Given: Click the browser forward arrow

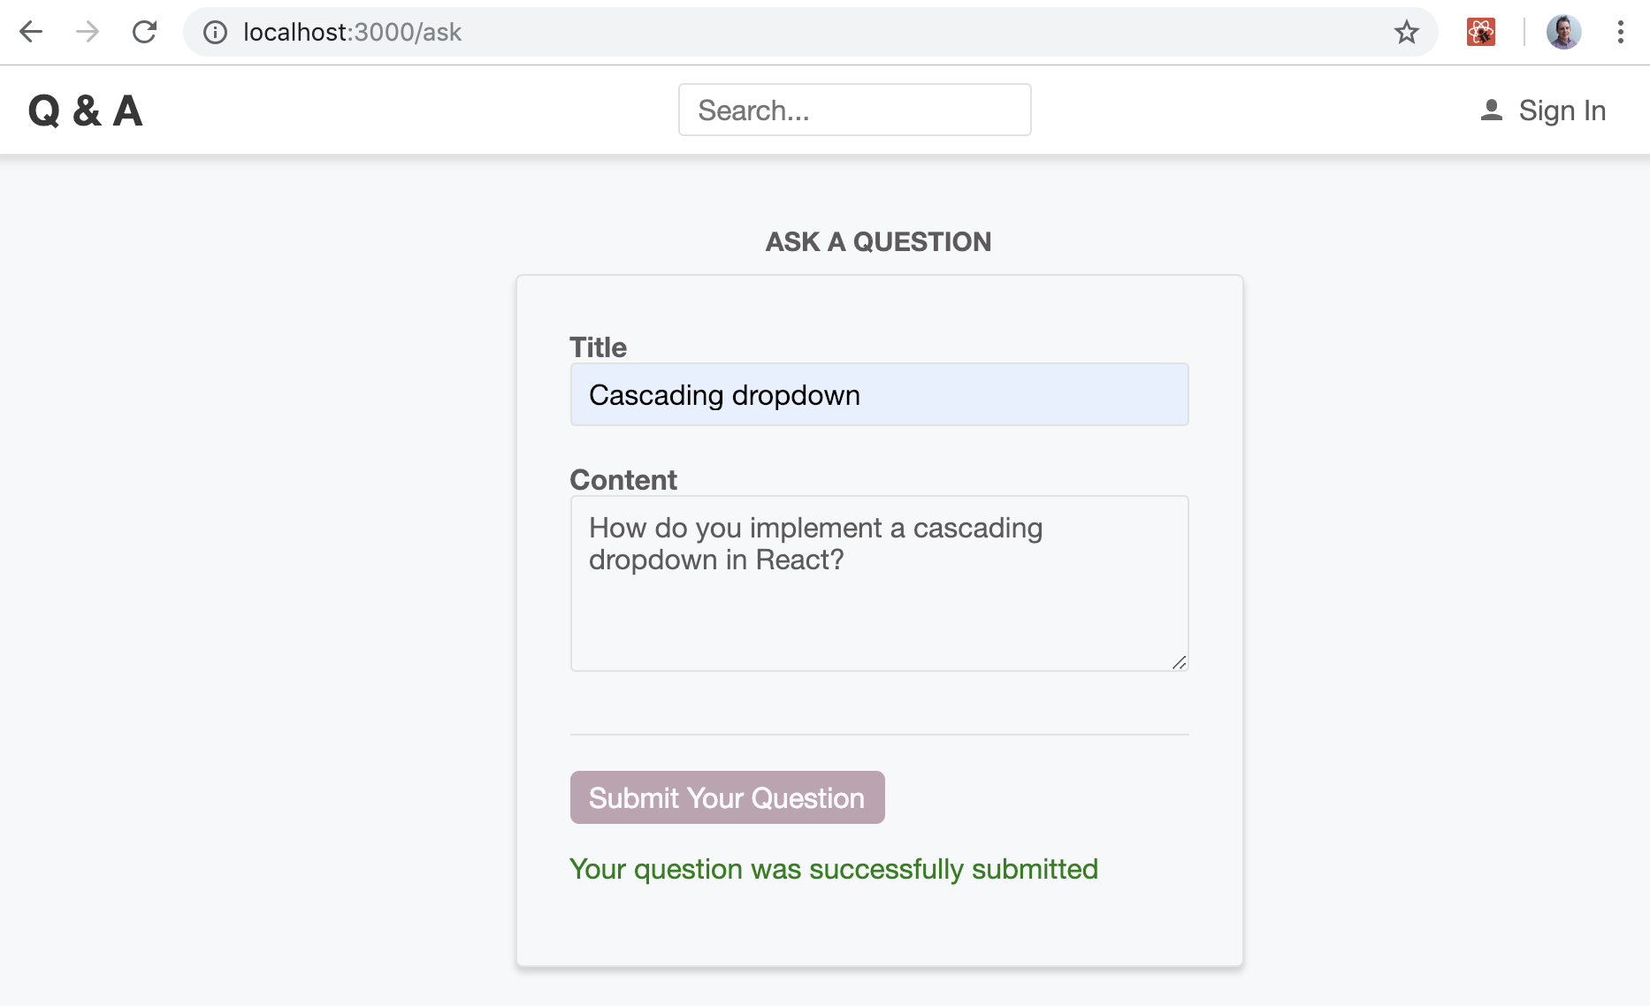Looking at the screenshot, I should tap(88, 33).
